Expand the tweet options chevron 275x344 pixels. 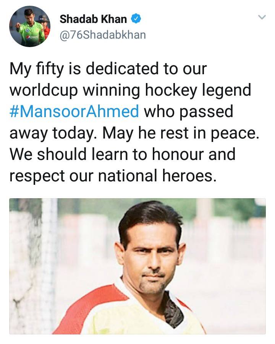[x=262, y=17]
